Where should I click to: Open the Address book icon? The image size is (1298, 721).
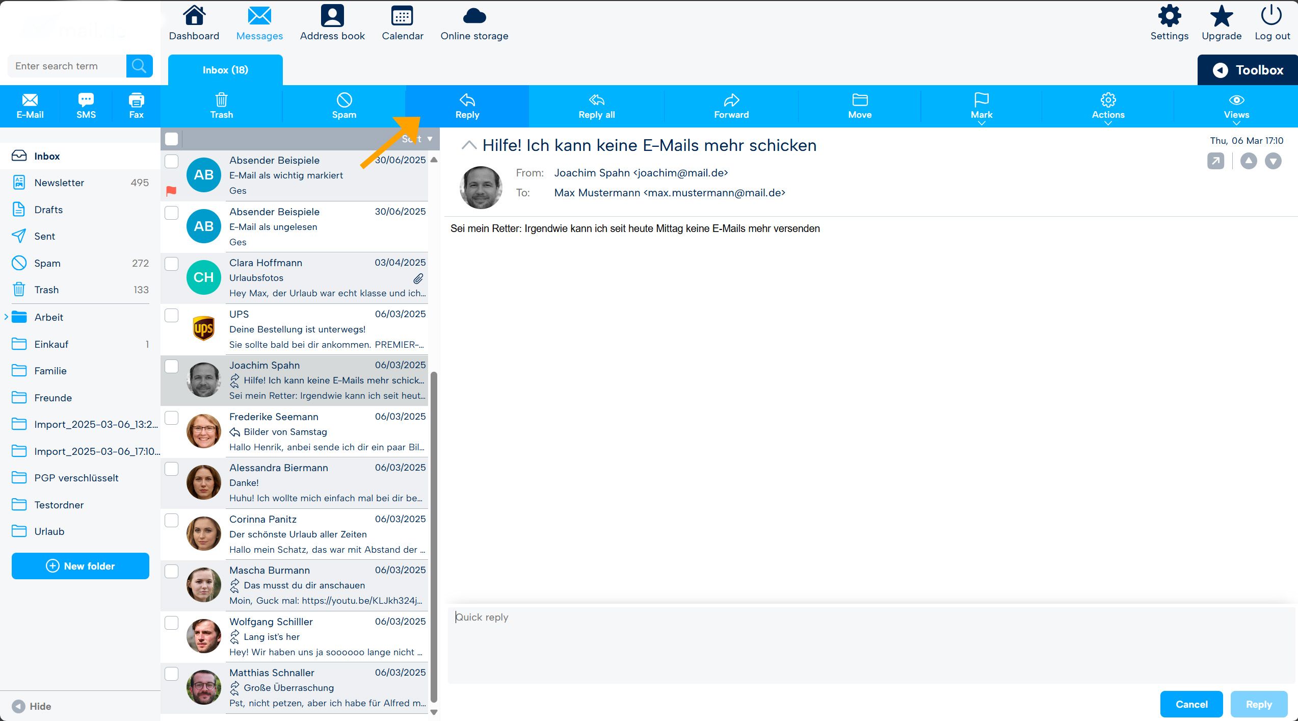coord(332,16)
